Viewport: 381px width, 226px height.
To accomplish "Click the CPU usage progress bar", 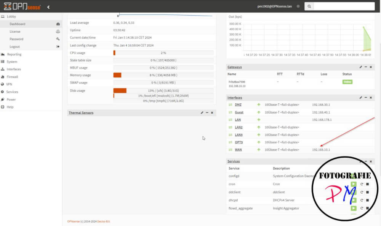I will (163, 53).
